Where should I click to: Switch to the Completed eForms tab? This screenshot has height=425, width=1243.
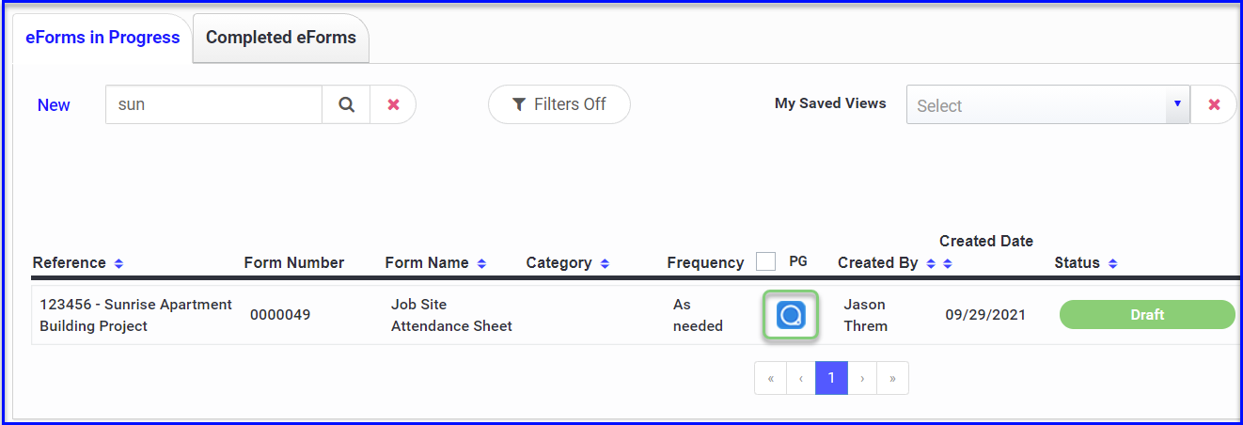[x=281, y=38]
